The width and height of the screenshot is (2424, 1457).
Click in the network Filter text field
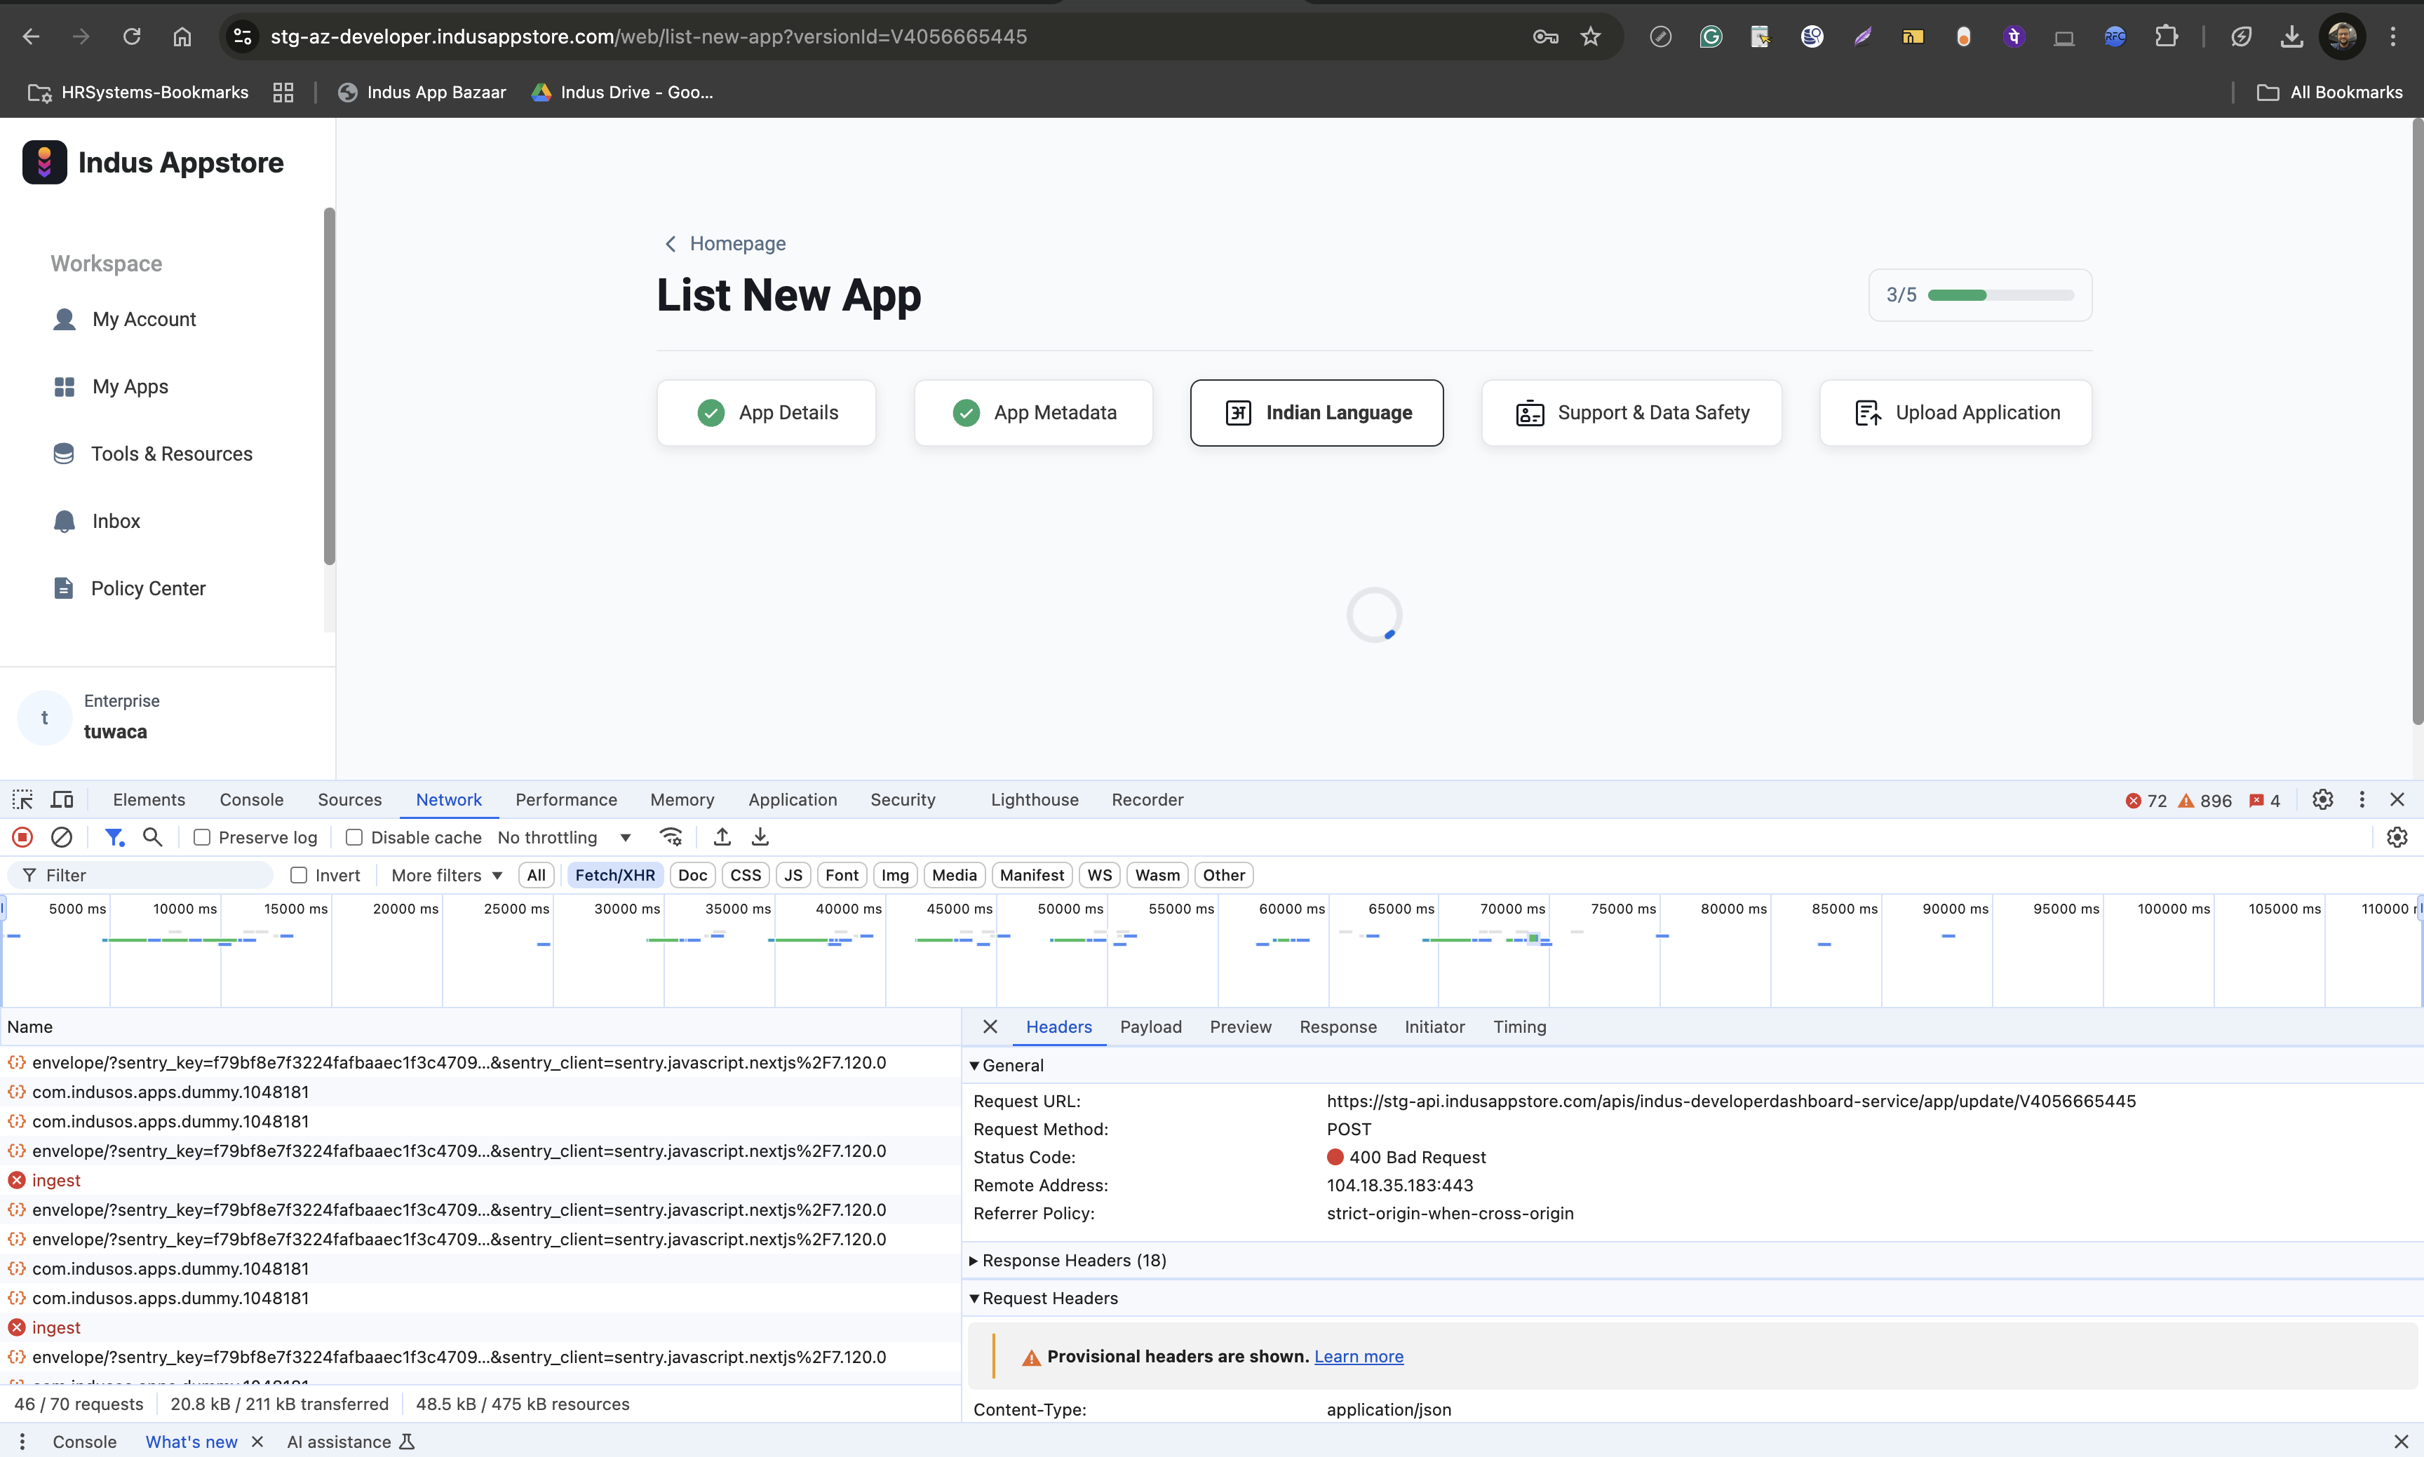pos(142,875)
